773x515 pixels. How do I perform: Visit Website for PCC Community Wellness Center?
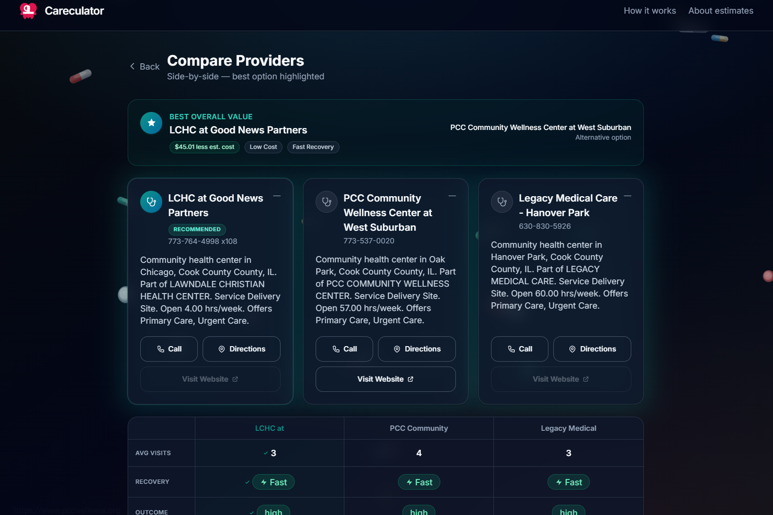(386, 379)
